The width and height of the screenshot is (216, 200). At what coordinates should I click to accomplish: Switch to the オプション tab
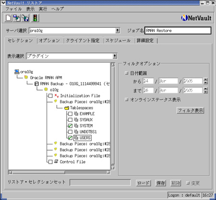pyautogui.click(x=49, y=41)
